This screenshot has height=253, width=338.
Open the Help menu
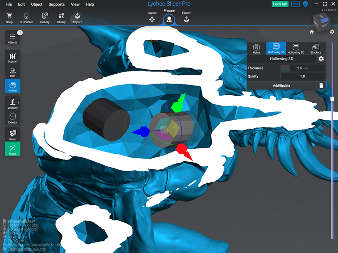[x=90, y=4]
